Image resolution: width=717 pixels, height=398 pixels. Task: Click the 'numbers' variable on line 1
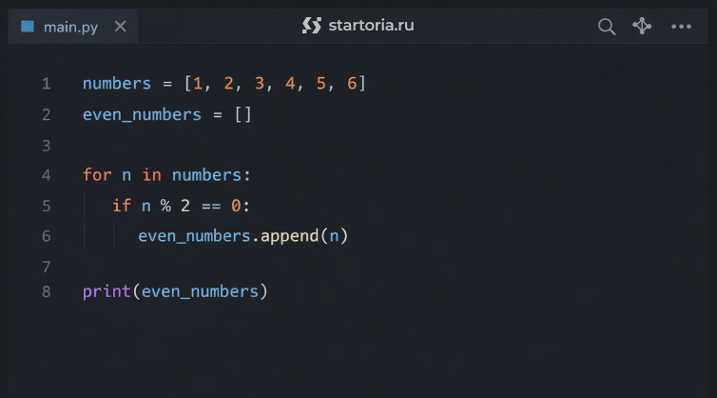coord(117,84)
